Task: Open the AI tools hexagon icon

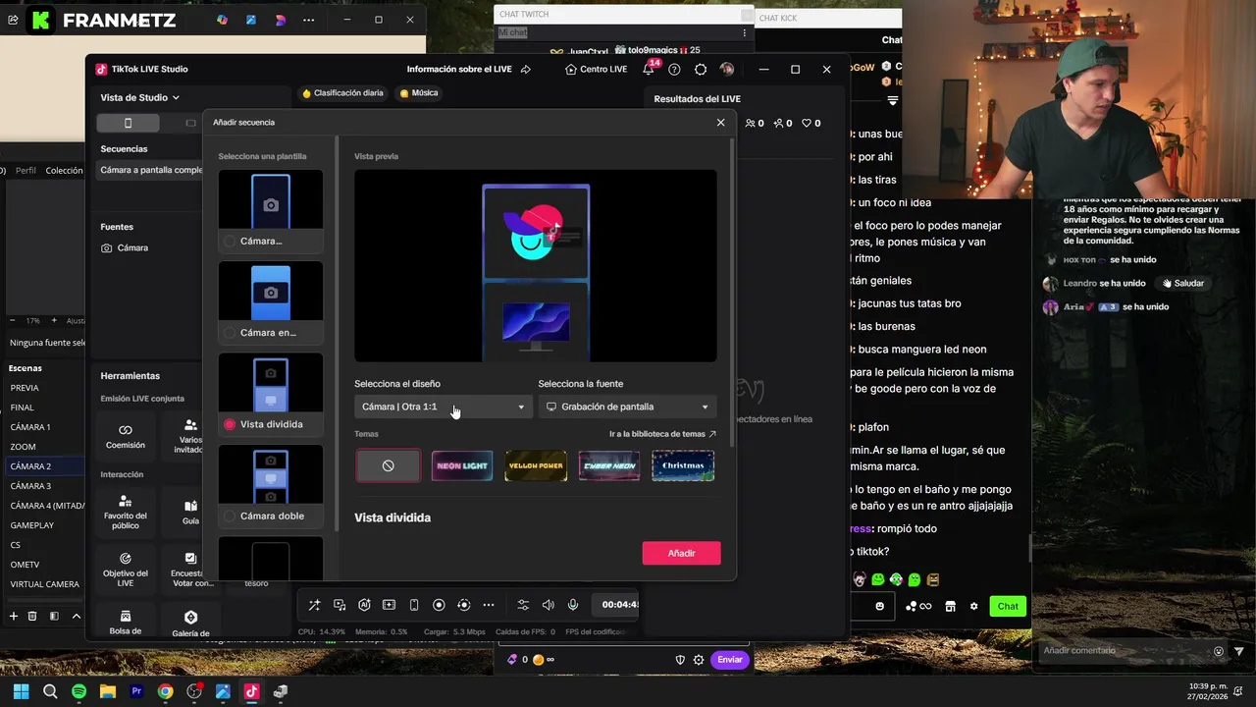Action: pyautogui.click(x=364, y=605)
